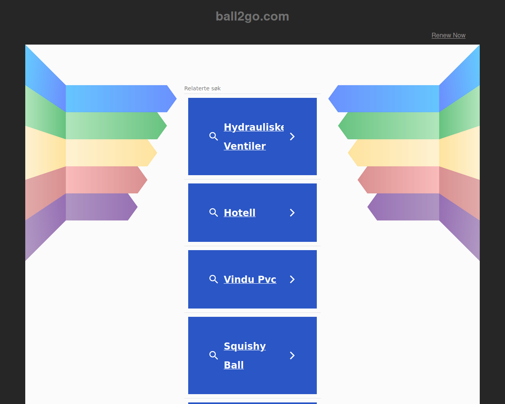Click the blue arrow band on the left
This screenshot has width=505, height=404.
tap(118, 99)
